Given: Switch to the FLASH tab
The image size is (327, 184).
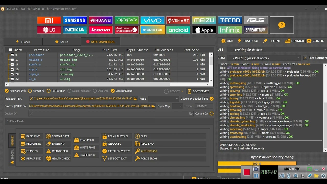Looking at the screenshot, I should coord(23,42).
